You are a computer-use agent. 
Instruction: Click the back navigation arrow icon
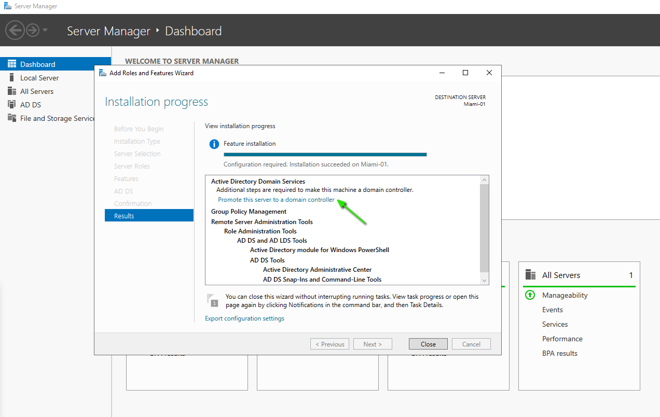pos(15,31)
